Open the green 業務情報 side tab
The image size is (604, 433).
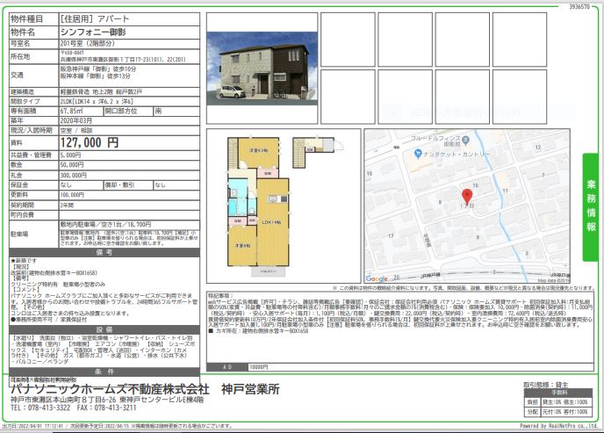[x=590, y=207]
